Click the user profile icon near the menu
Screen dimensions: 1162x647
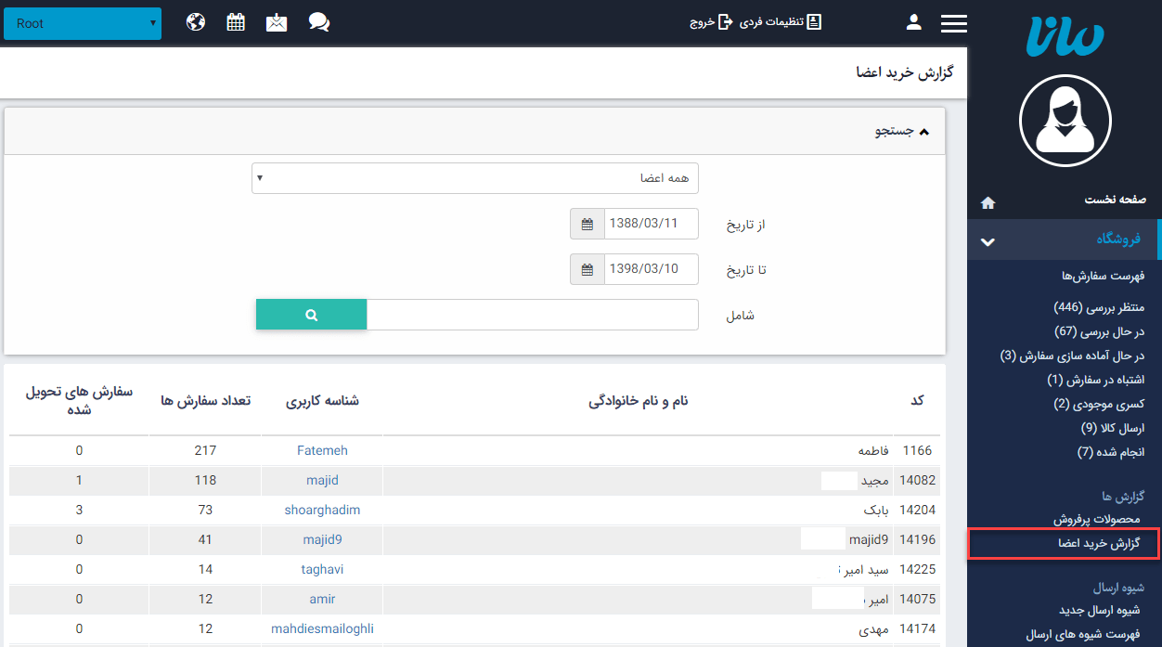pyautogui.click(x=913, y=22)
